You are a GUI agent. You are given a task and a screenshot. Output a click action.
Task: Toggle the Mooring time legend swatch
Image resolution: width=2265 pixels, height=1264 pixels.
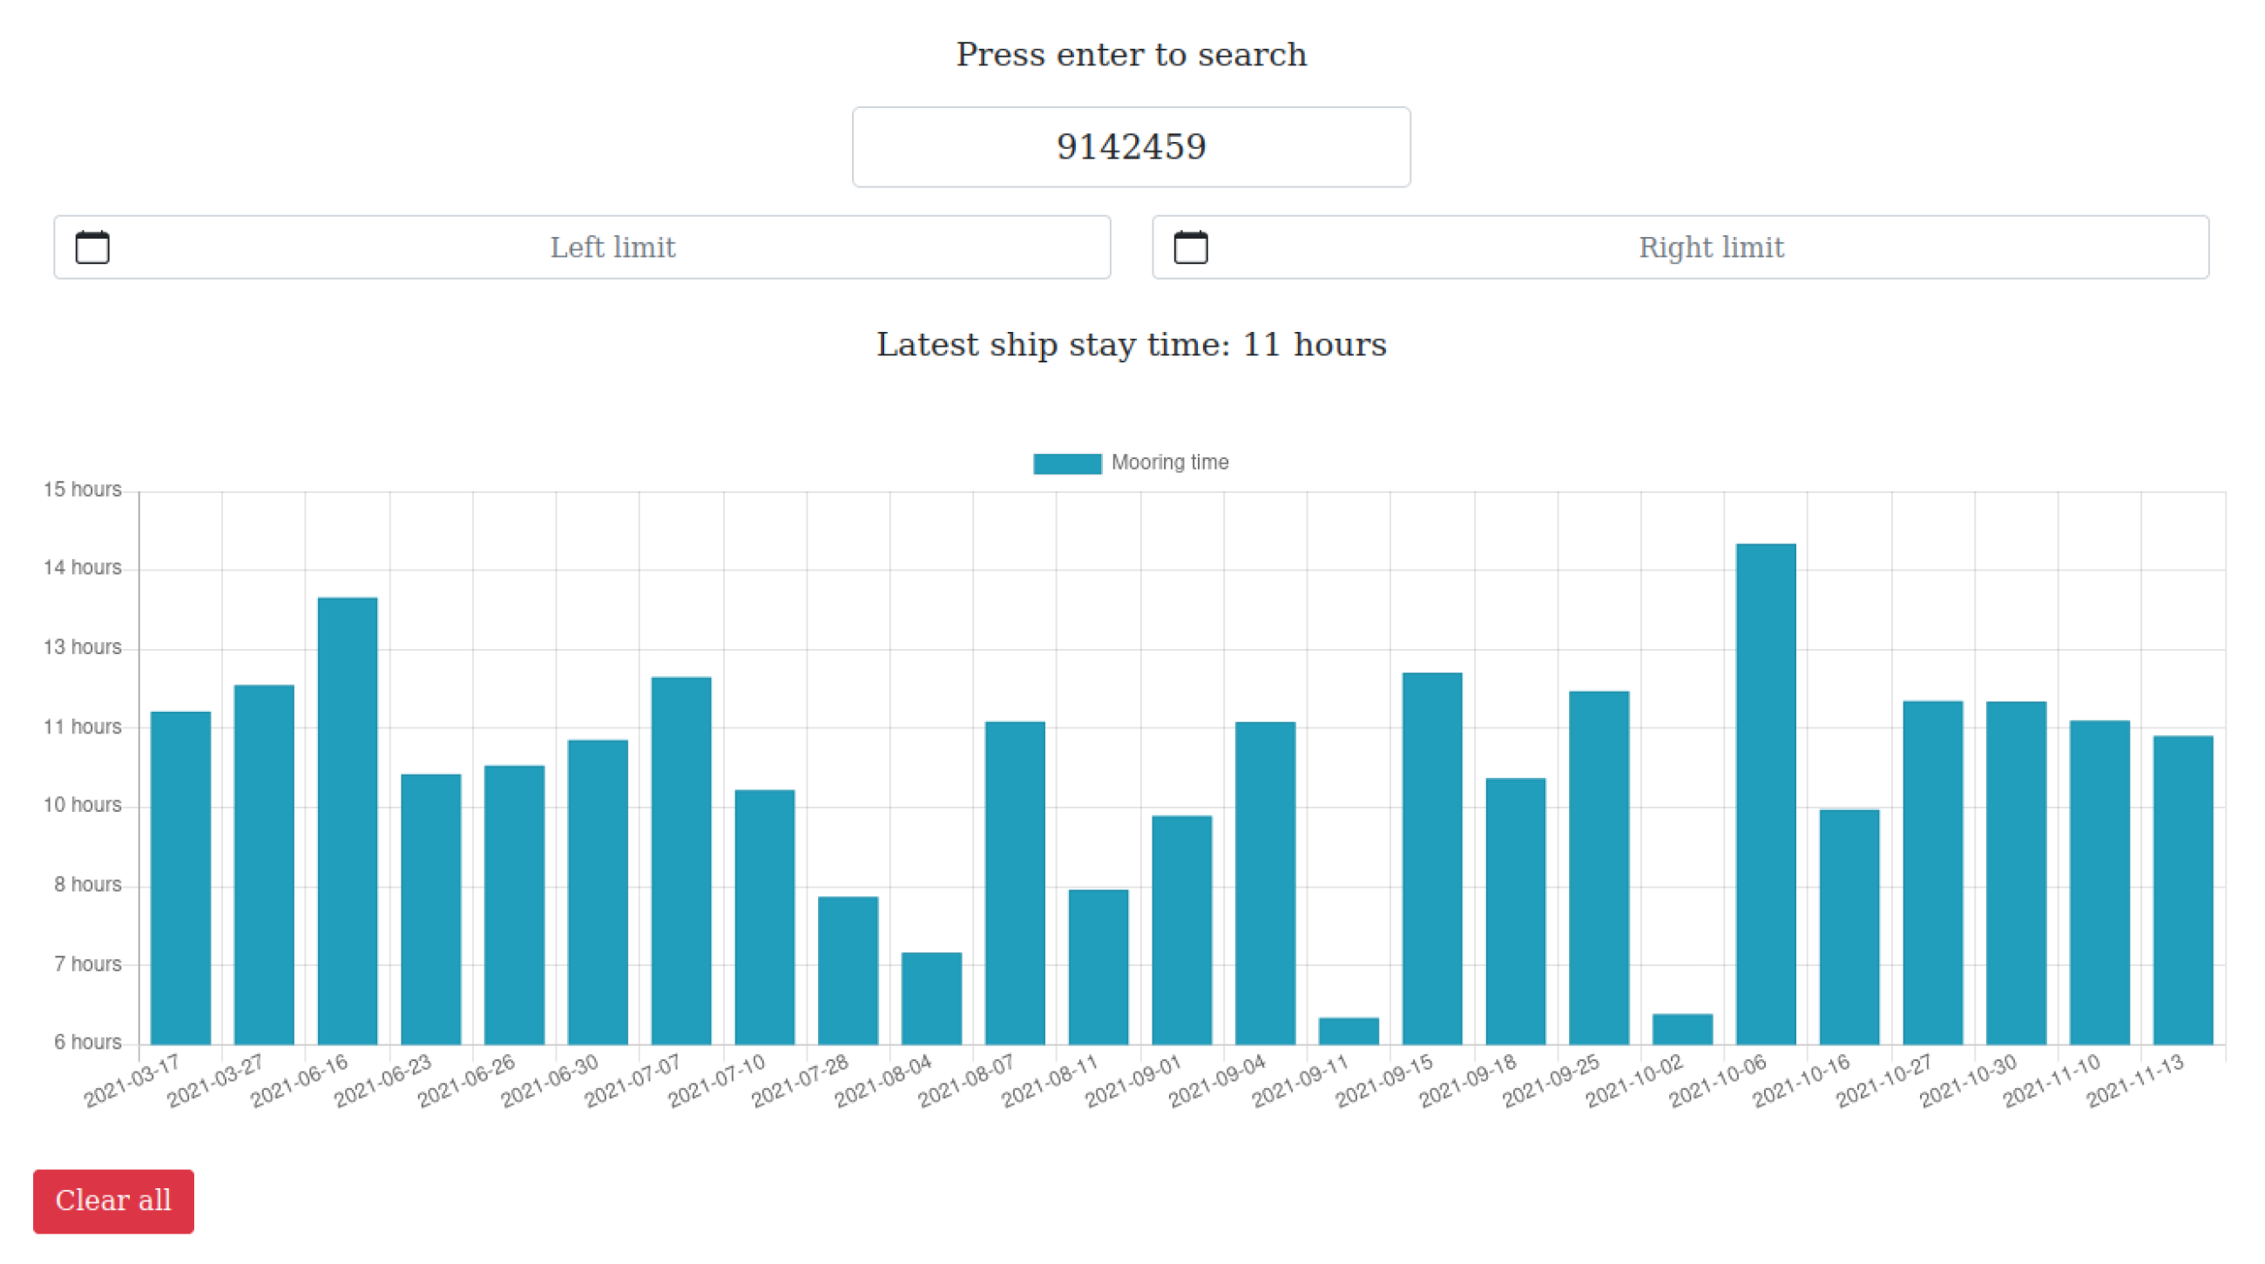pos(1066,463)
